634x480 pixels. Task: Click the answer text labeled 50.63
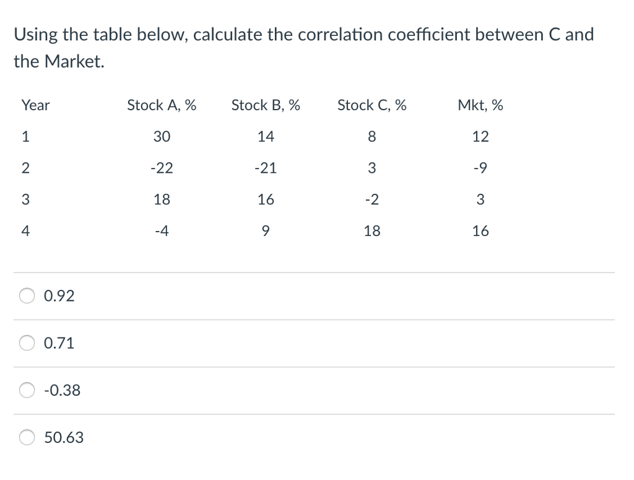coord(63,437)
